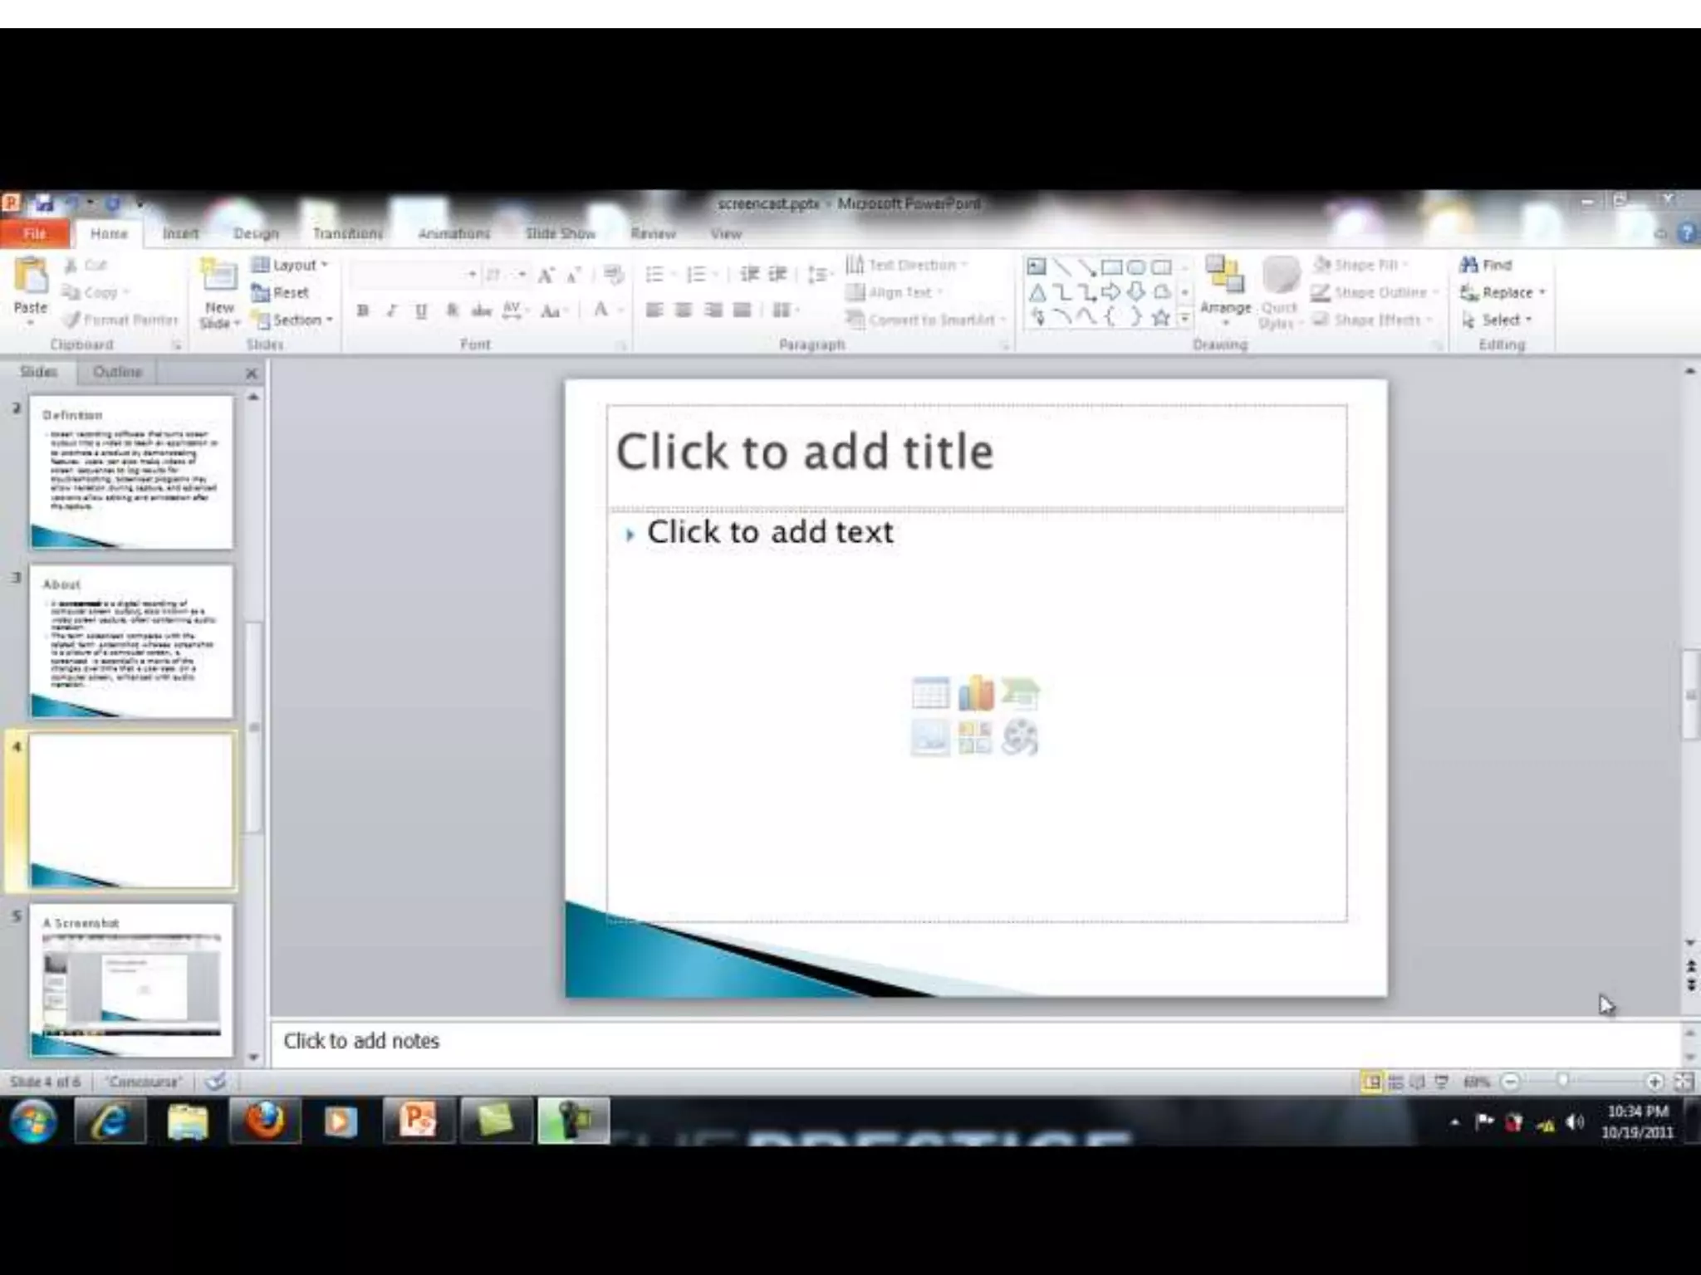Switch to Slide Sorter view icon
Screen dimensions: 1701x1275
click(x=1395, y=1082)
